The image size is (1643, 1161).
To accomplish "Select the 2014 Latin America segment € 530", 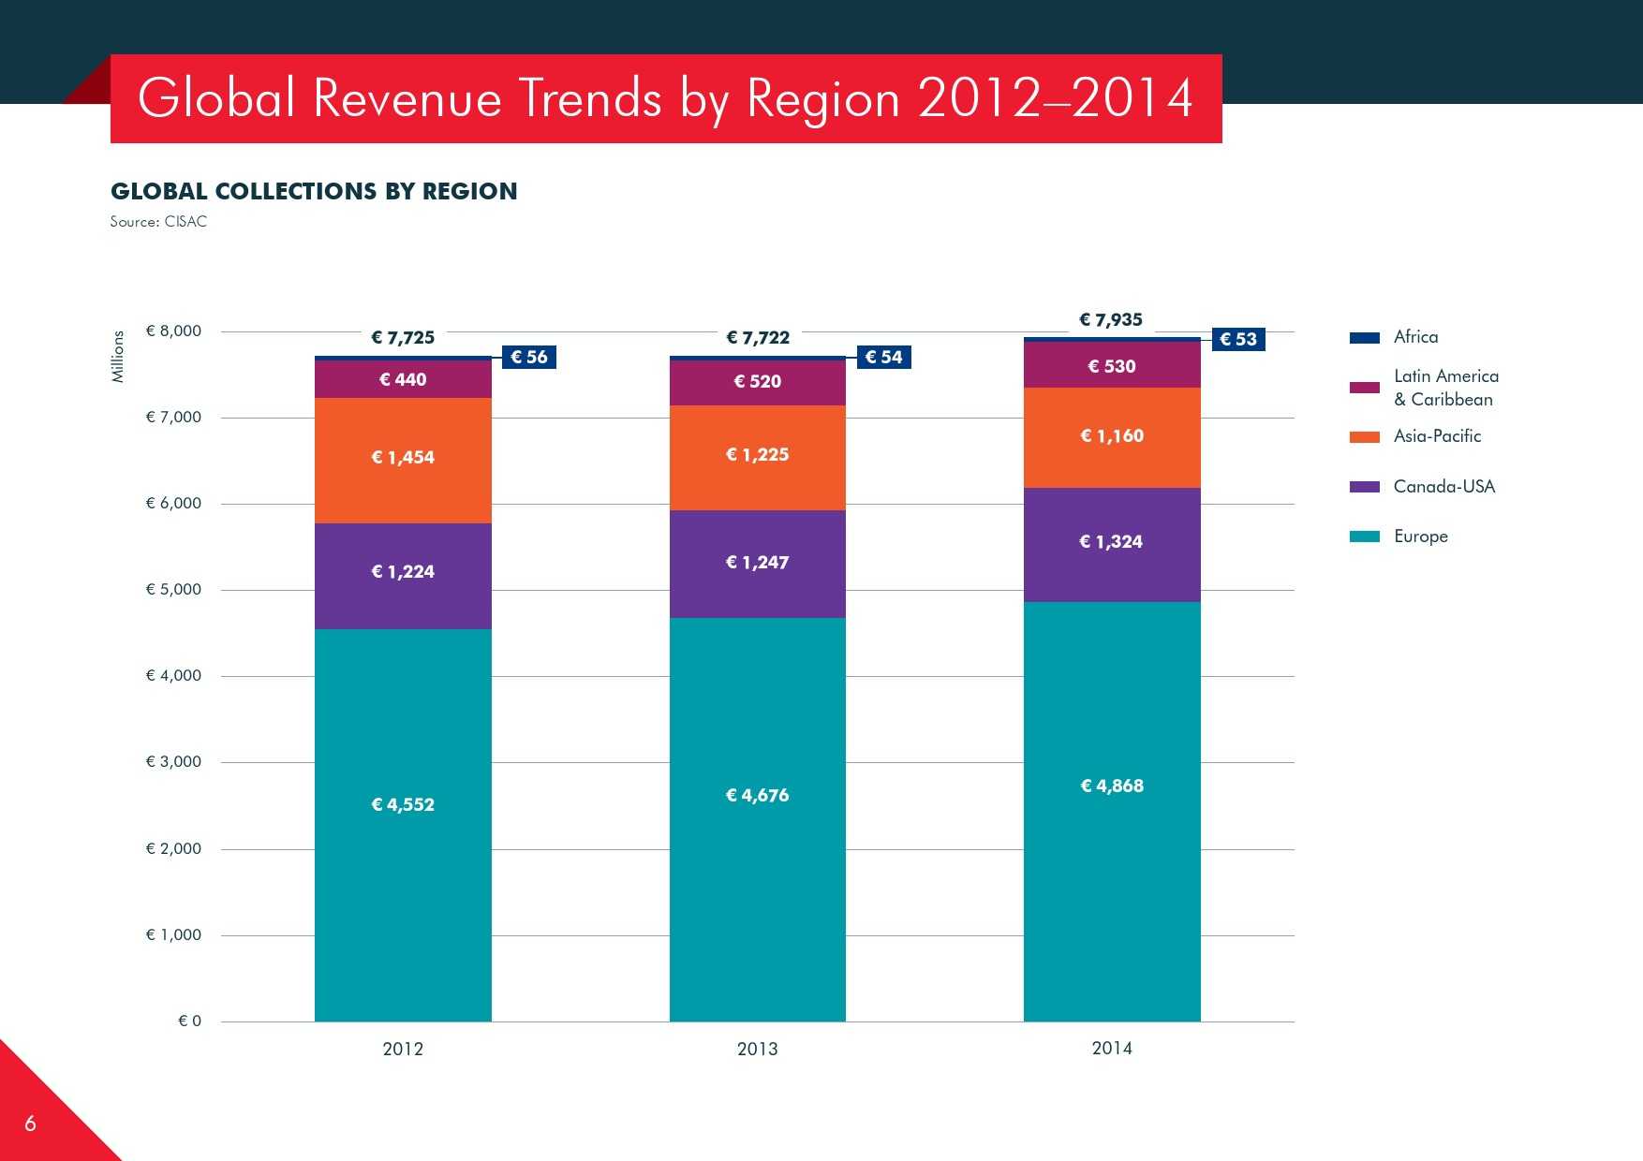I will click(x=1112, y=366).
